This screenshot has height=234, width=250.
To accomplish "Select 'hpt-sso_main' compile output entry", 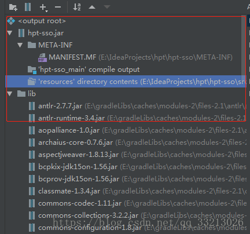I will (x=89, y=70).
